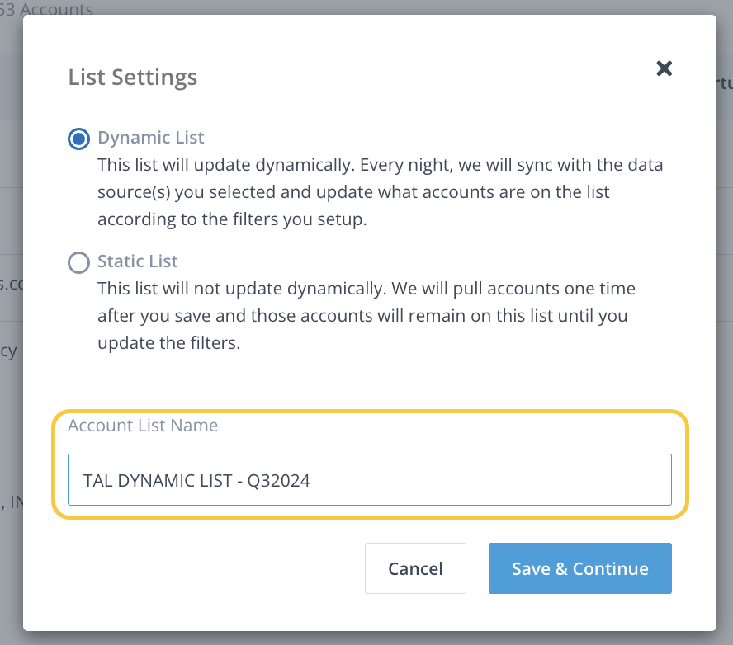
Task: Focus the Account List Name input field
Action: point(369,479)
